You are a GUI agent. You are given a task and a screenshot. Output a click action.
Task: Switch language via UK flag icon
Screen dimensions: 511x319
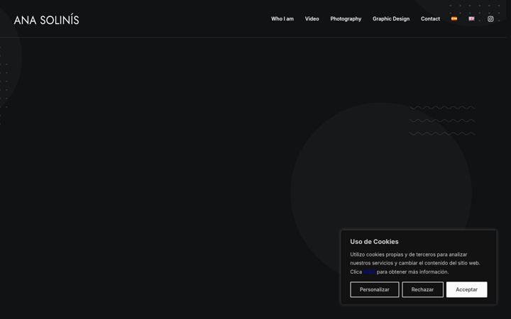(471, 19)
